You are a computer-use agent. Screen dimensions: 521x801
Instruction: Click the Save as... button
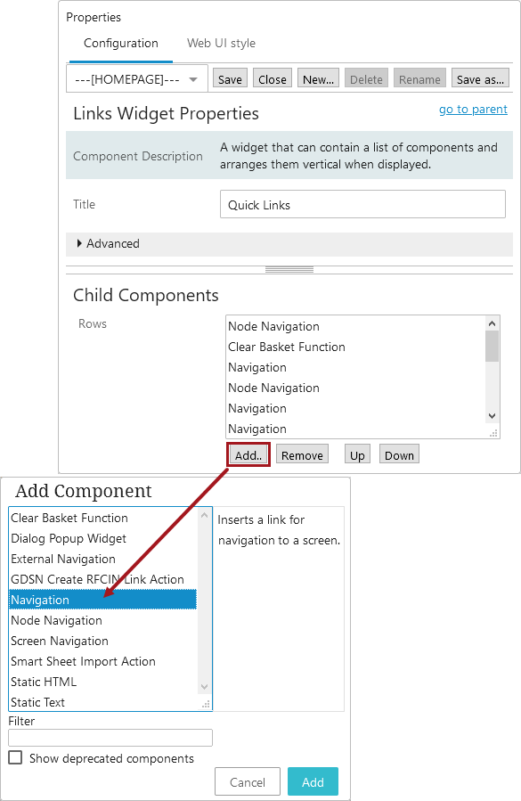tap(480, 79)
